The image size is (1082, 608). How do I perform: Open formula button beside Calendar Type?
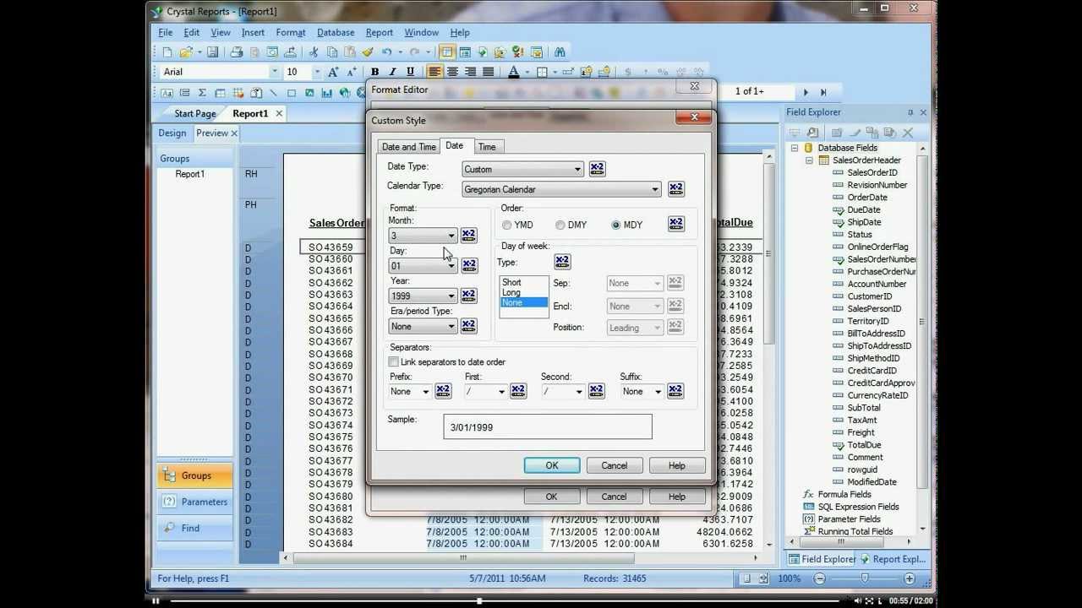tap(675, 189)
